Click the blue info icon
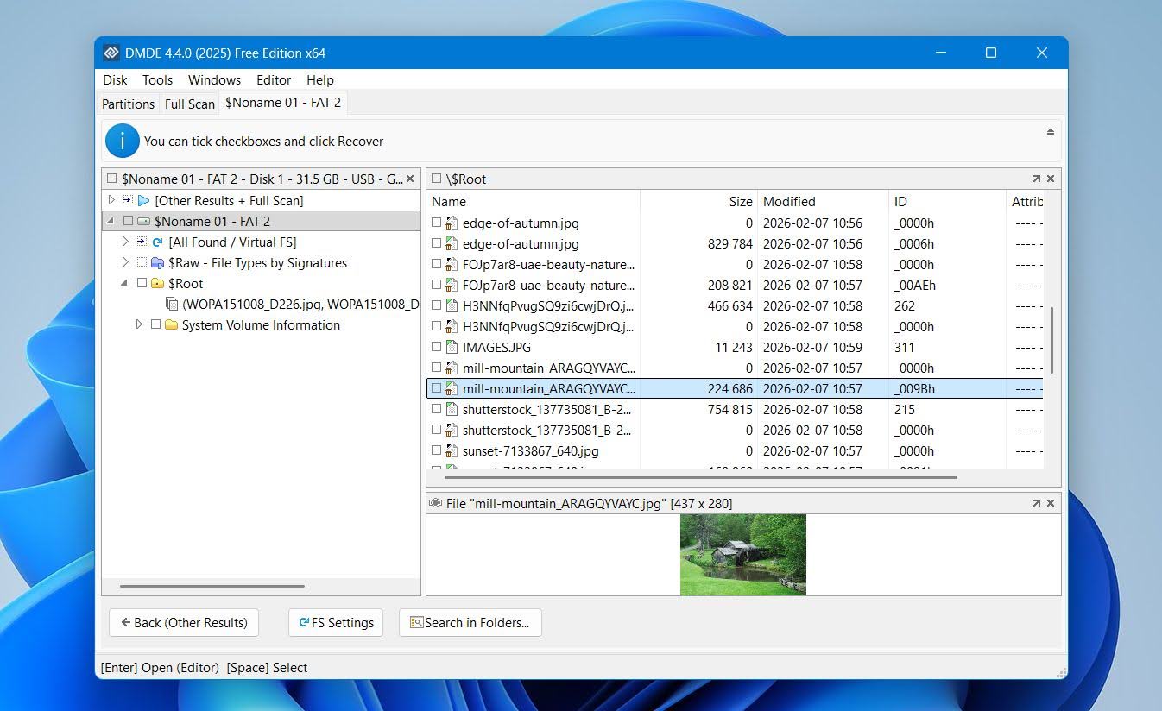Viewport: 1162px width, 711px height. click(x=123, y=141)
